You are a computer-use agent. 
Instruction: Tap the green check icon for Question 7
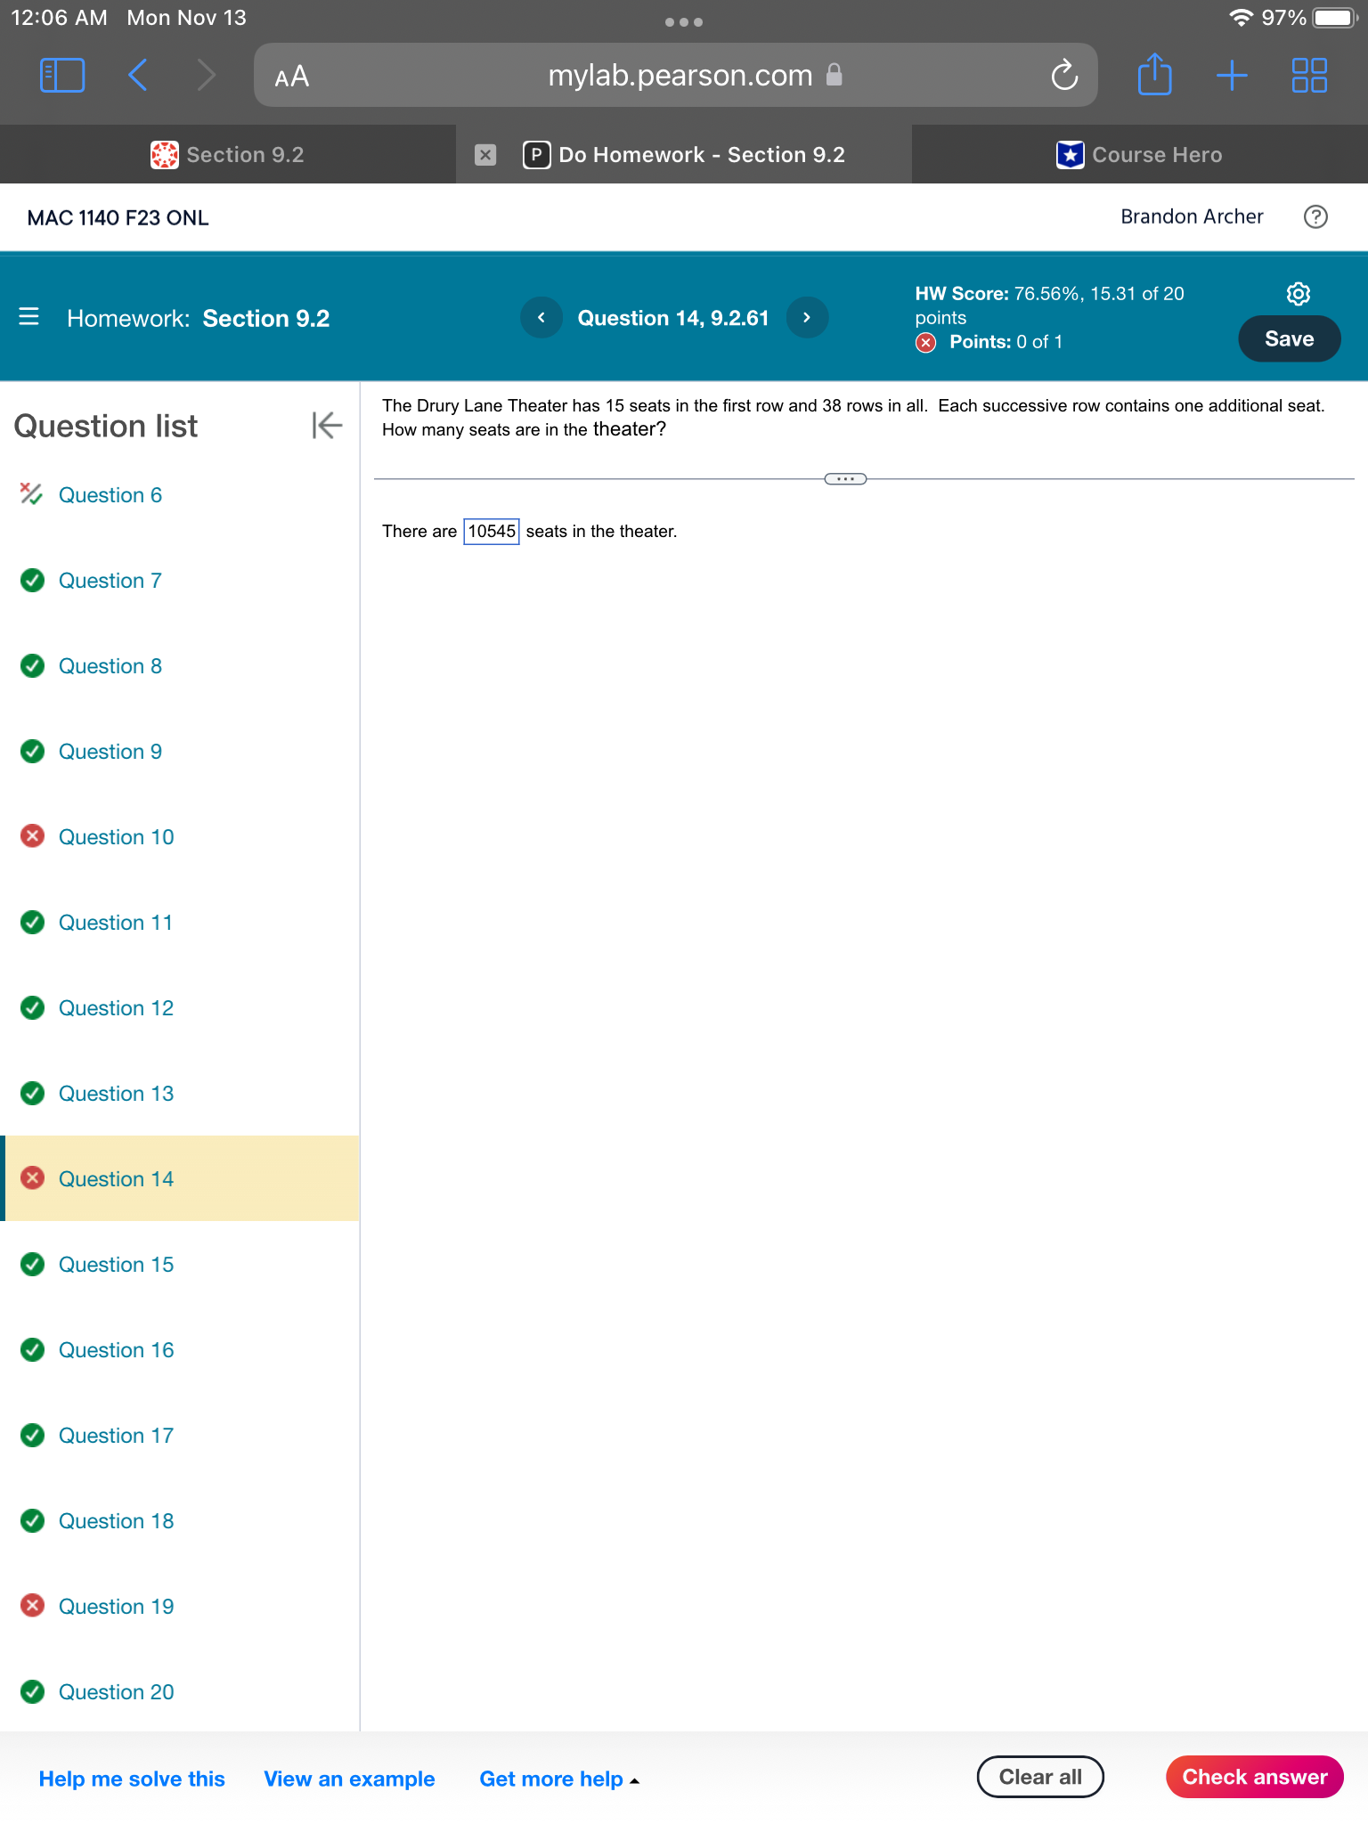tap(33, 581)
